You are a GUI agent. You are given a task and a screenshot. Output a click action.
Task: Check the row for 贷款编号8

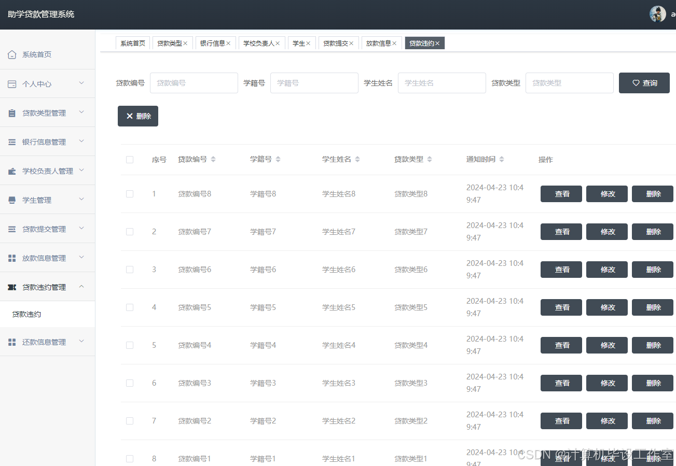pyautogui.click(x=130, y=194)
